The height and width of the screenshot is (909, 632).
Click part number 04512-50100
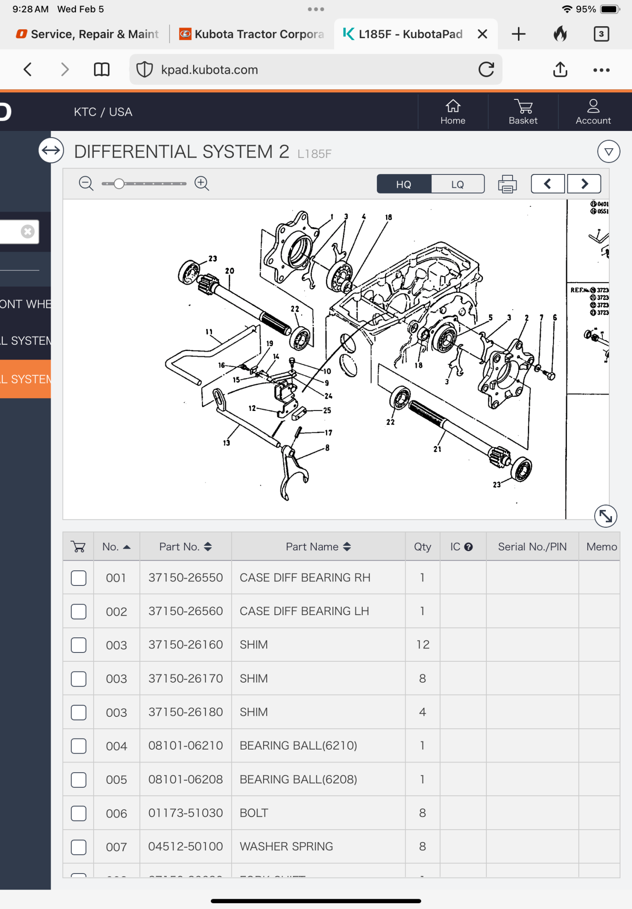click(x=186, y=846)
